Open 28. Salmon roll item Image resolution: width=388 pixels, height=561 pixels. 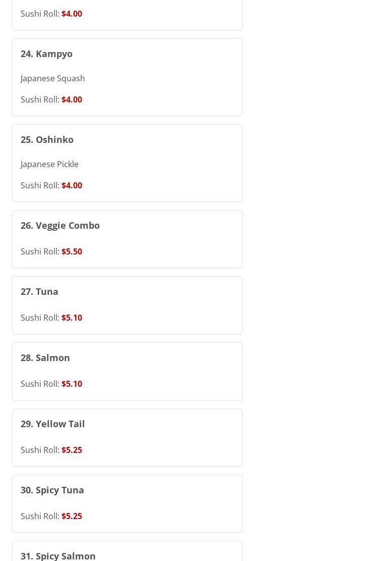(45, 358)
